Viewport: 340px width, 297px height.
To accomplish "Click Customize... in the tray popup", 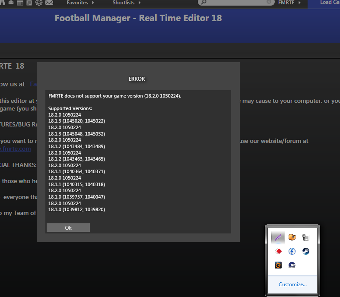I will [292, 284].
